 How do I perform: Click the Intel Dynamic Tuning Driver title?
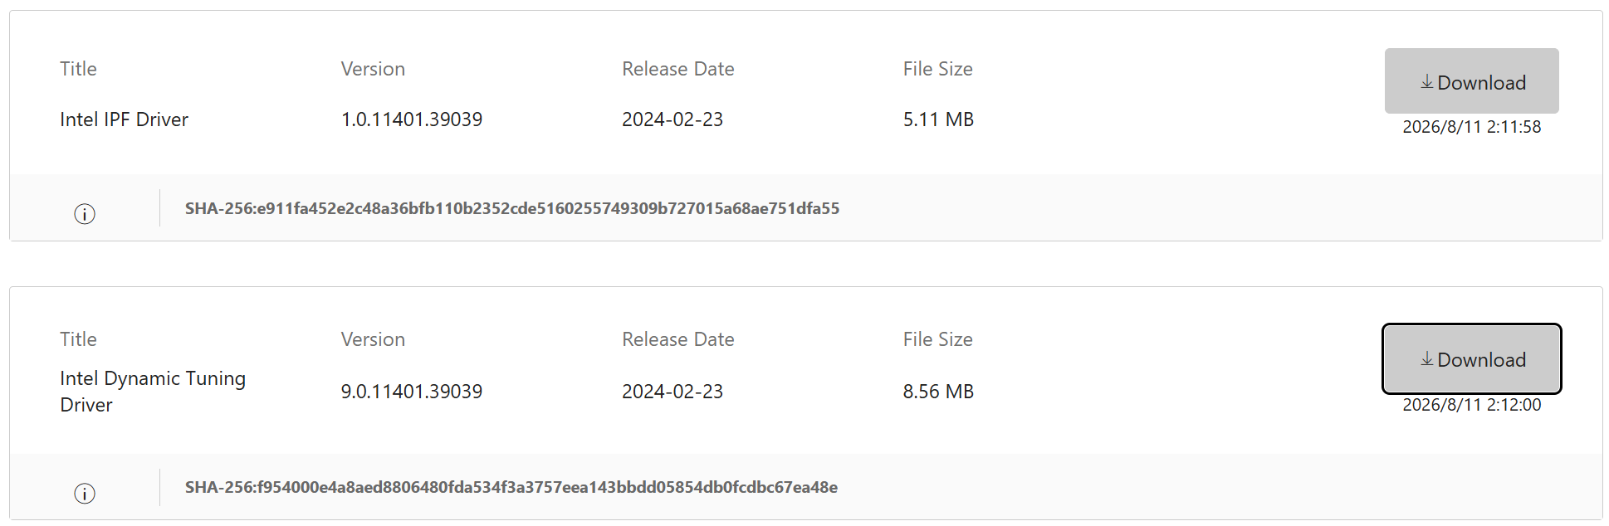pyautogui.click(x=153, y=392)
